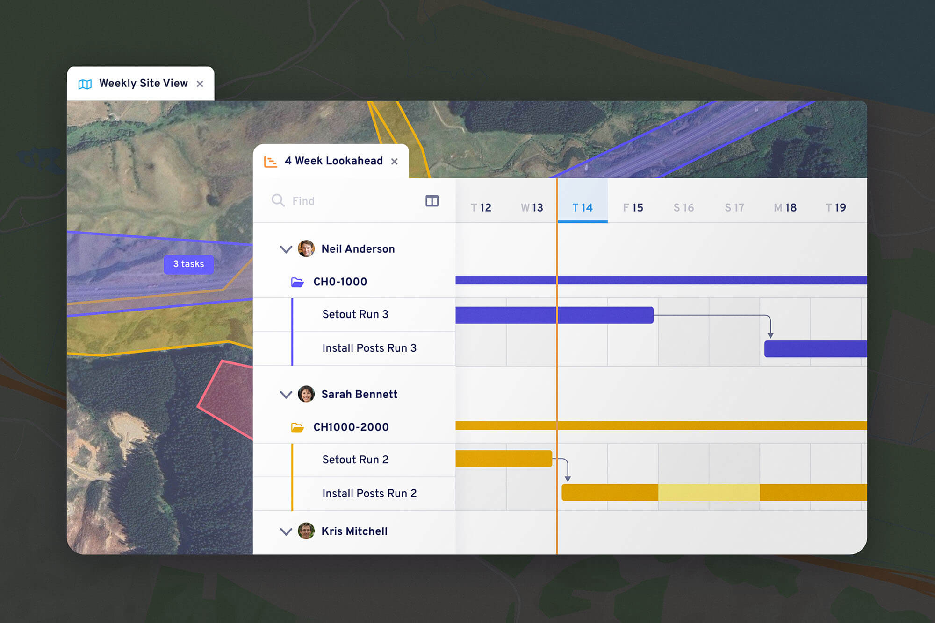Click the map icon on Weekly Site View tab

(x=85, y=84)
